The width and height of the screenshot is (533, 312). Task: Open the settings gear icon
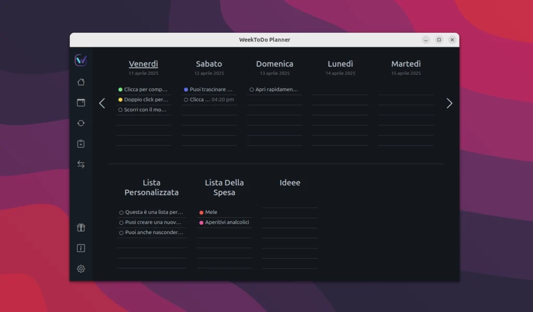click(81, 269)
